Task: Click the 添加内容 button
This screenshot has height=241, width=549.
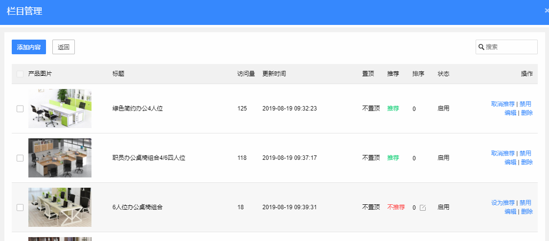Action: (29, 47)
